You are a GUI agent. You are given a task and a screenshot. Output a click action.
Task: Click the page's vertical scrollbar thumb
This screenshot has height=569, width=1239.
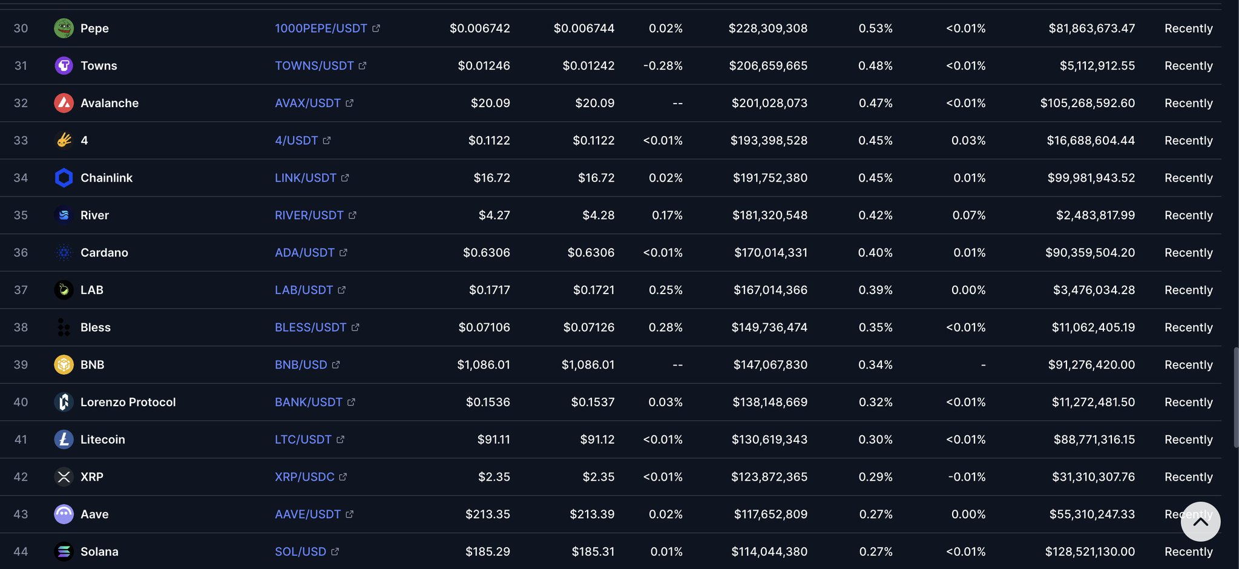coord(1236,397)
